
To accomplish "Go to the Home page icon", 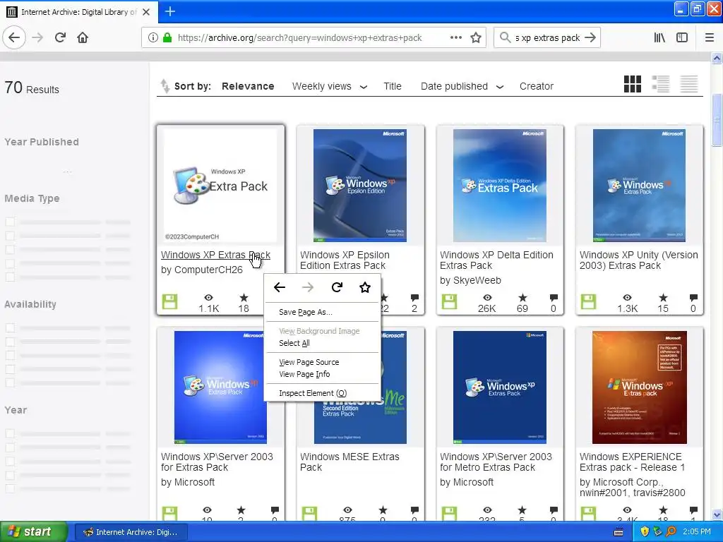I will (83, 38).
